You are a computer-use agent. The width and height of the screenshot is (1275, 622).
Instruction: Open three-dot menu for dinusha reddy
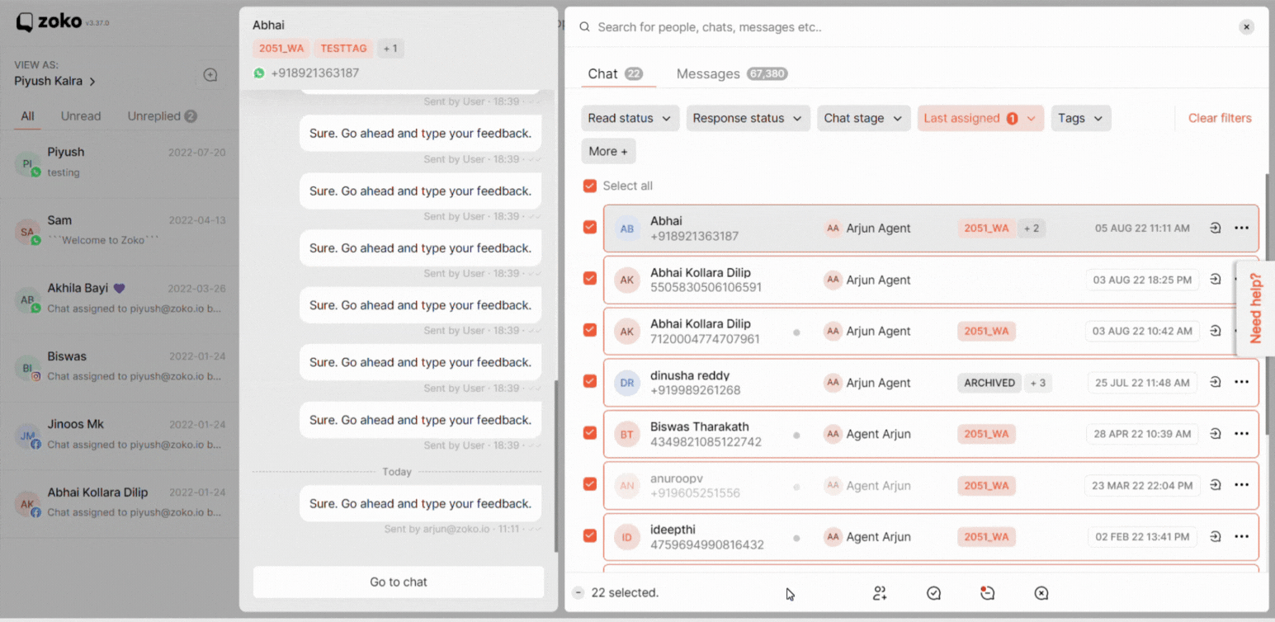coord(1241,382)
